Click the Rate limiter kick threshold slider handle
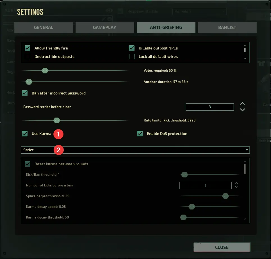Viewport: 271px width, 259px height. (57, 120)
